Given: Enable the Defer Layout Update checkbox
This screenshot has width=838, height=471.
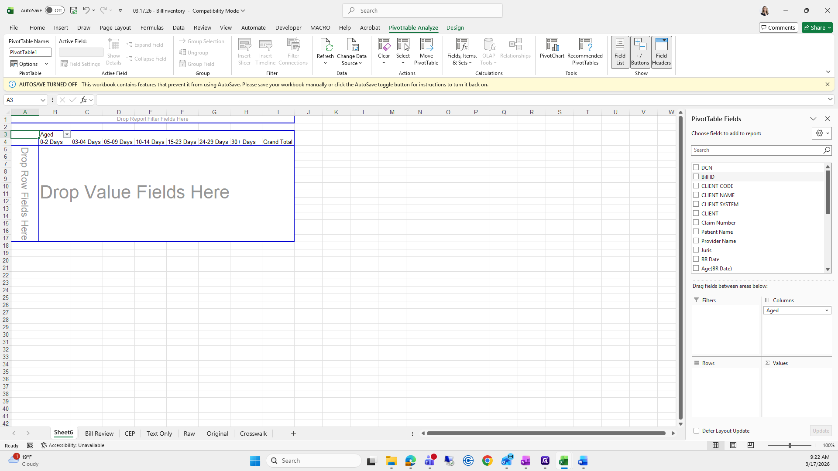Looking at the screenshot, I should coord(697,431).
